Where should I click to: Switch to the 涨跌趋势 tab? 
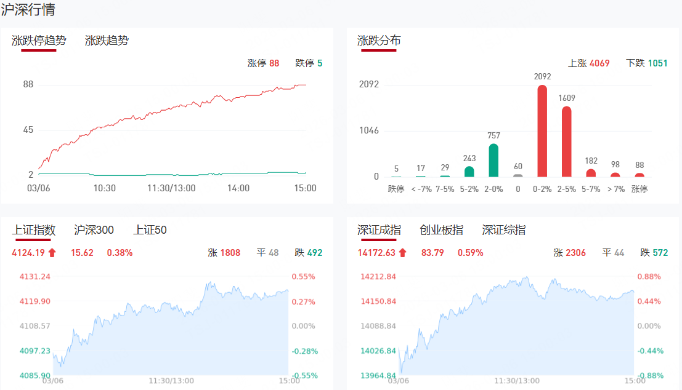[107, 41]
